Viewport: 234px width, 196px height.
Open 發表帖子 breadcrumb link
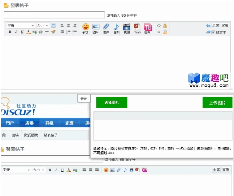point(51,135)
